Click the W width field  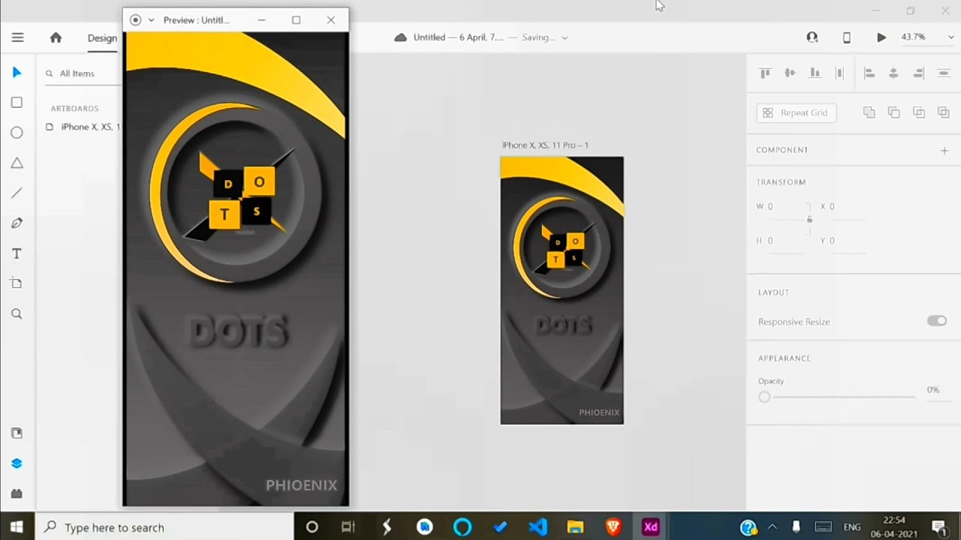[784, 206]
